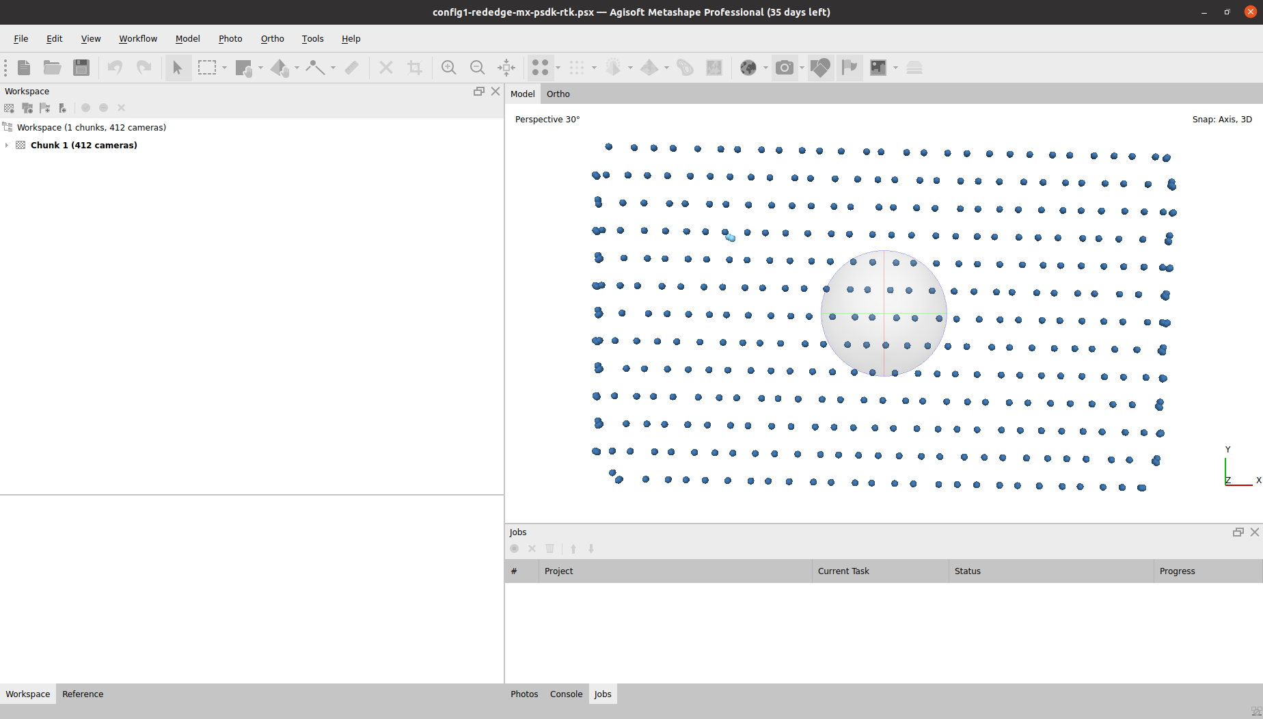The height and width of the screenshot is (719, 1263).
Task: Select the Zoom In magnifier tool
Action: point(448,67)
